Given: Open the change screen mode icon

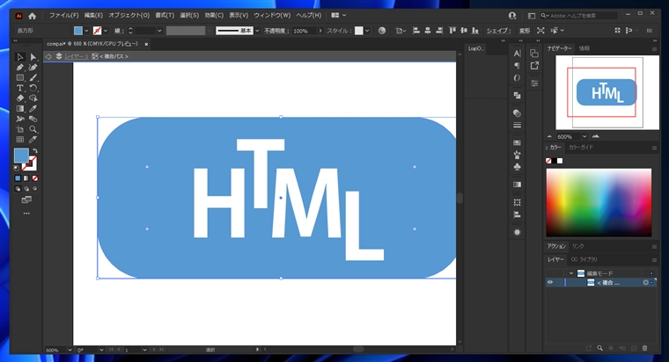Looking at the screenshot, I should click(26, 199).
